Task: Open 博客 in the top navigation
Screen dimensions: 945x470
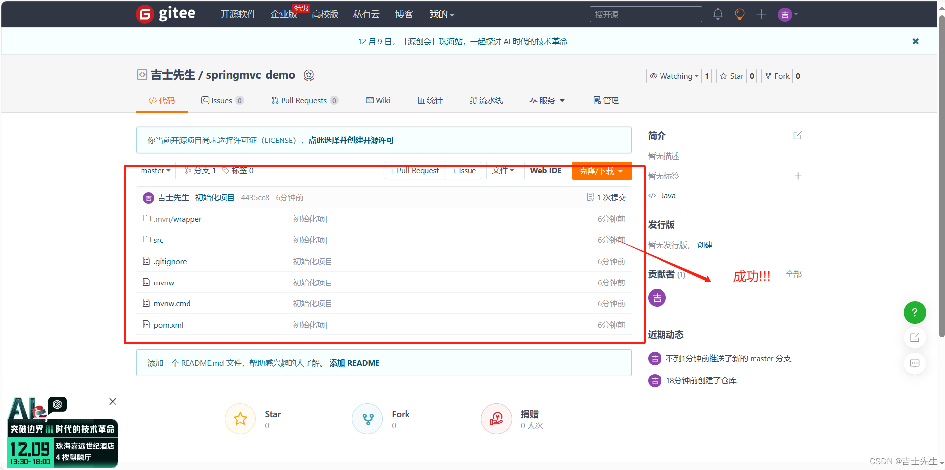Action: click(404, 14)
